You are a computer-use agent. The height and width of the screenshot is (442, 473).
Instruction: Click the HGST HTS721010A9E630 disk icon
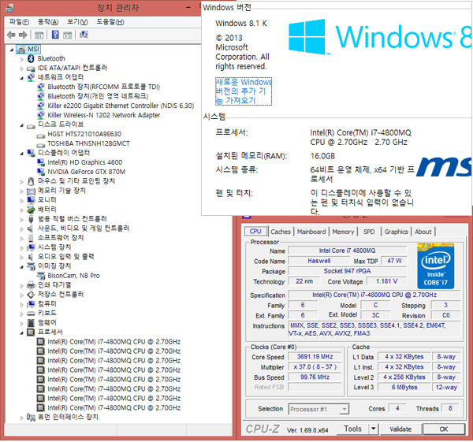click(41, 135)
